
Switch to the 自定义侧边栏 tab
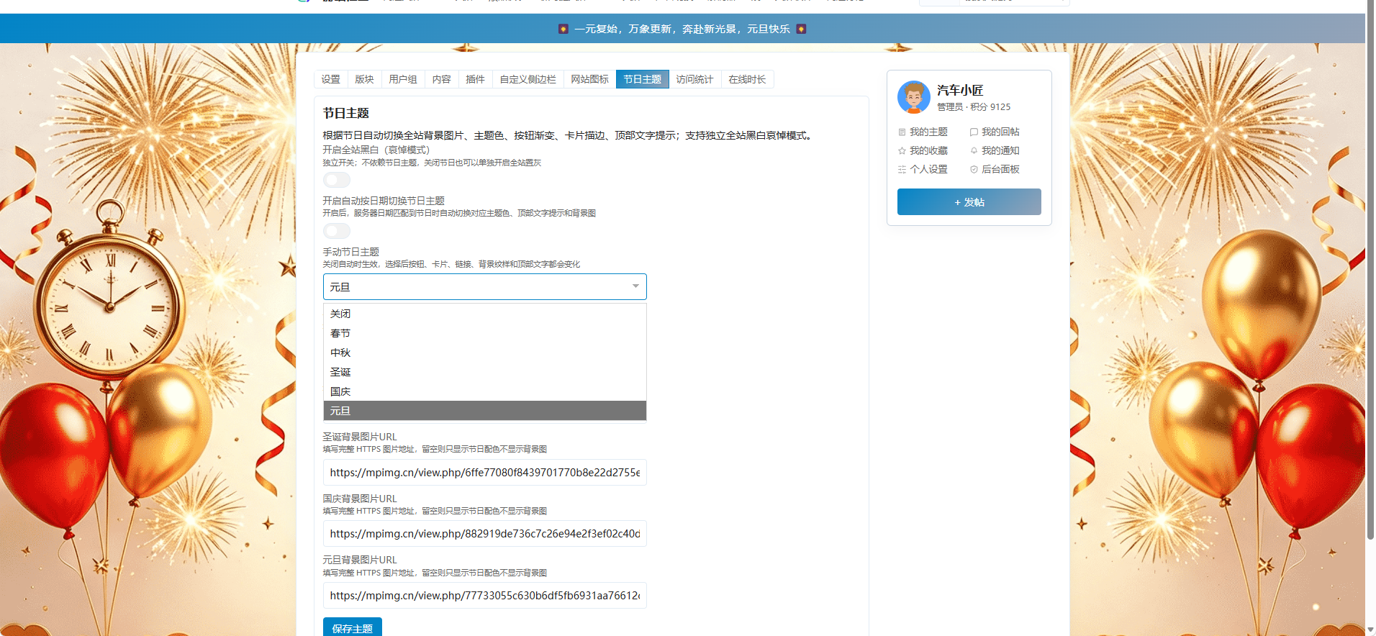[x=528, y=79]
